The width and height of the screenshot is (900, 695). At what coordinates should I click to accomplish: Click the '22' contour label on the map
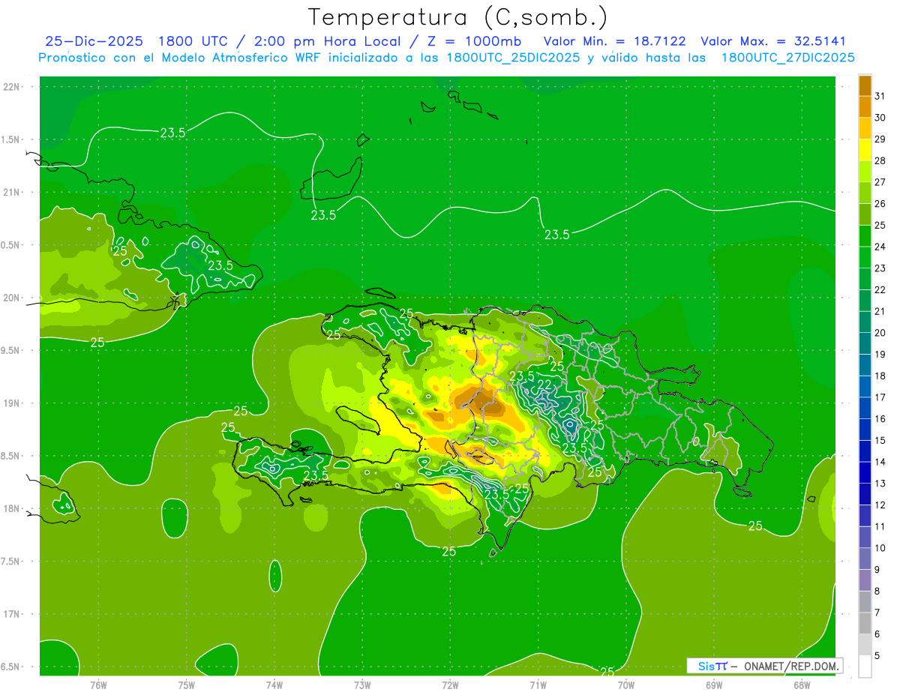coord(545,385)
